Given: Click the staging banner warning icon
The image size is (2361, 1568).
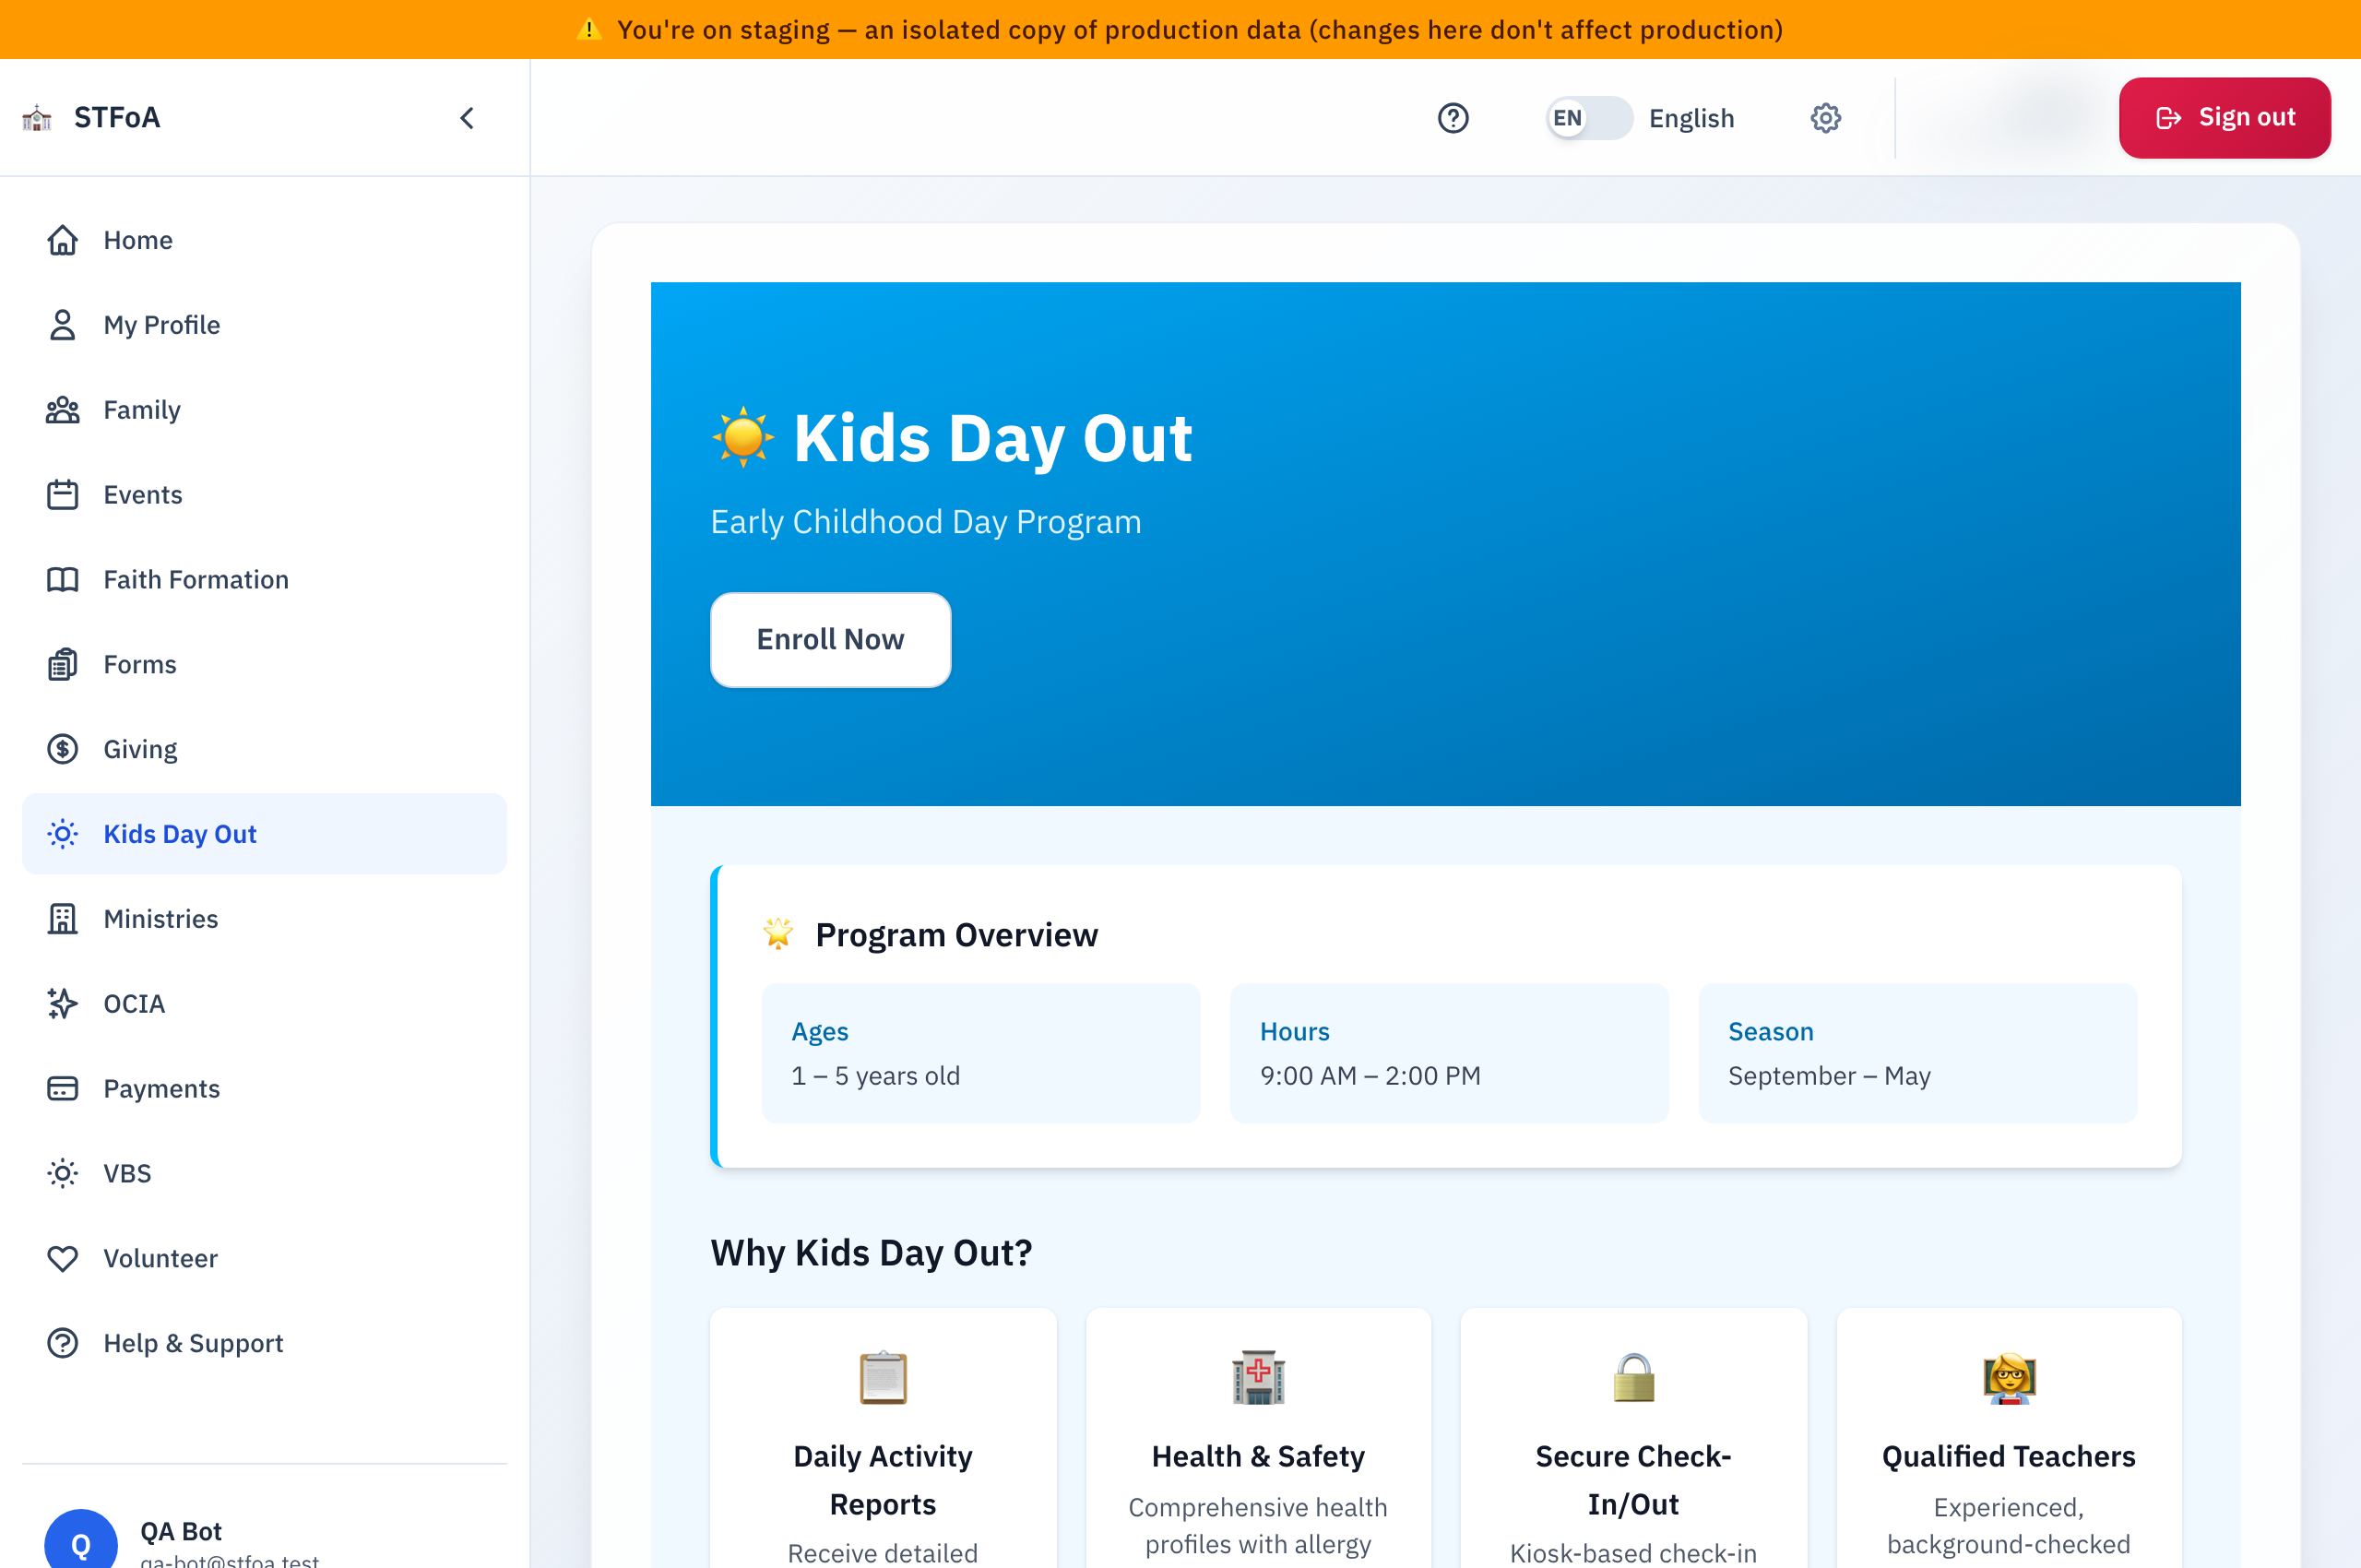Looking at the screenshot, I should 590,29.
